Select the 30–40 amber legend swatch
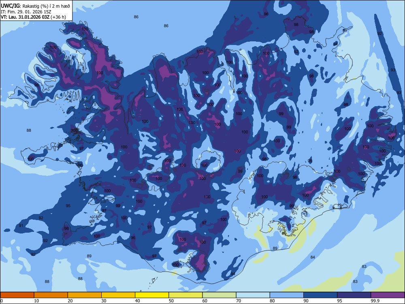 [118, 295]
